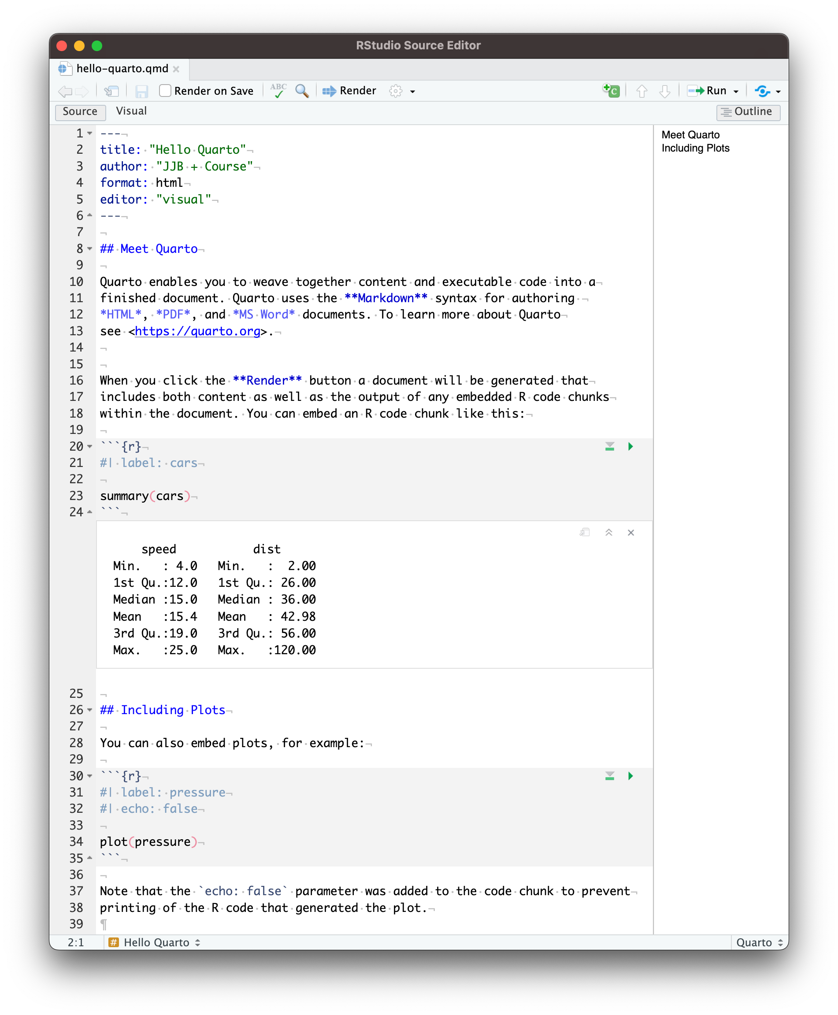Enable Render on Save
Screen dimensions: 838x1015
point(165,90)
